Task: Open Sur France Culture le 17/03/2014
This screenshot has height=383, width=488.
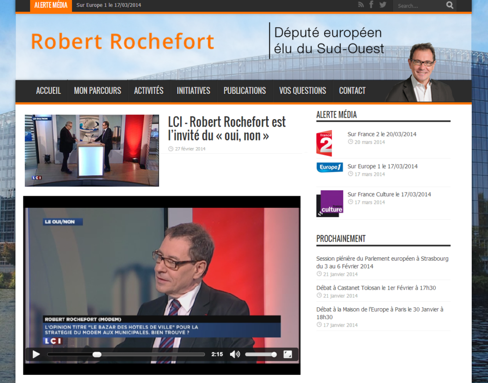Action: click(x=389, y=194)
